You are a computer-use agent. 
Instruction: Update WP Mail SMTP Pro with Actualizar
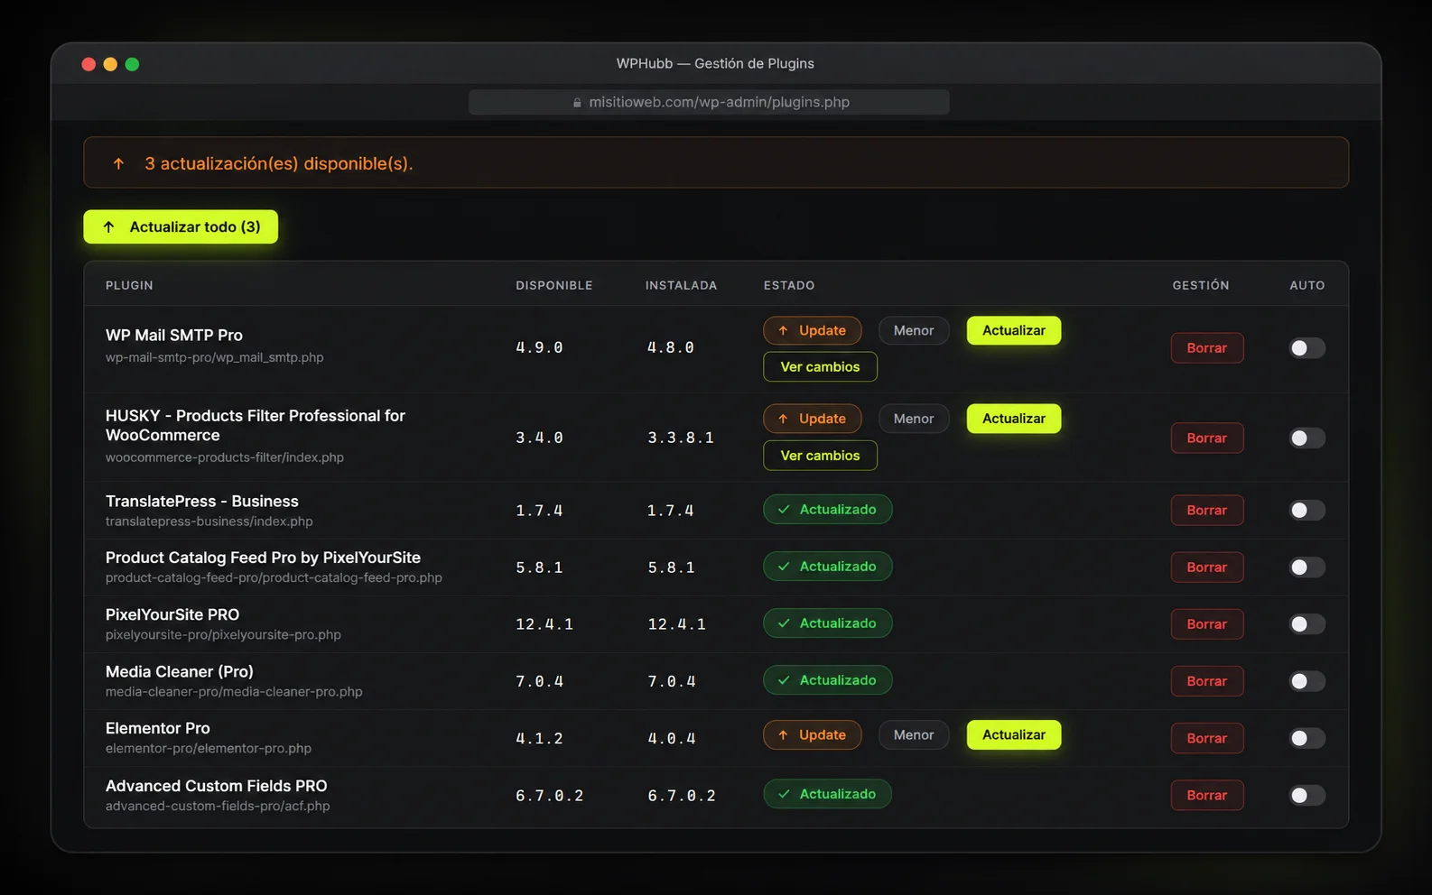(x=1014, y=330)
